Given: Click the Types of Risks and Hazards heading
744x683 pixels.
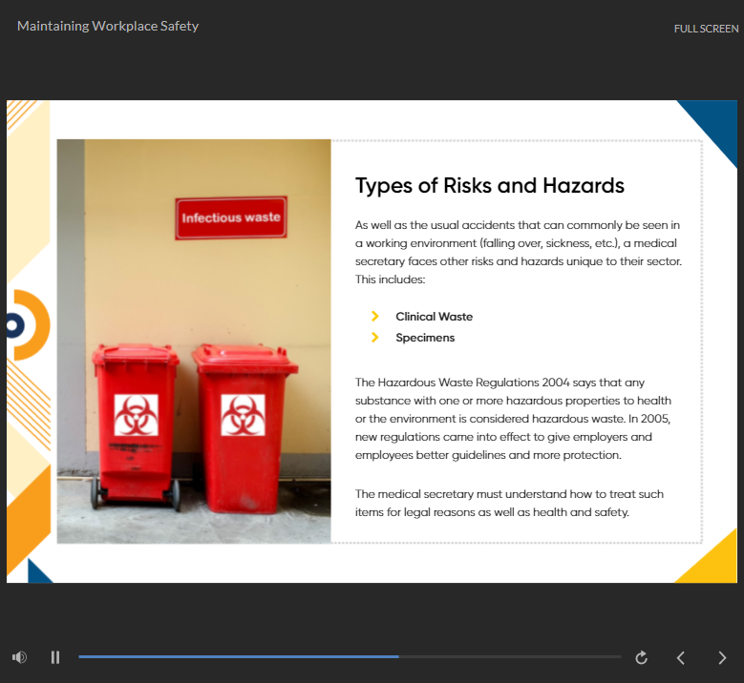Looking at the screenshot, I should pyautogui.click(x=489, y=185).
